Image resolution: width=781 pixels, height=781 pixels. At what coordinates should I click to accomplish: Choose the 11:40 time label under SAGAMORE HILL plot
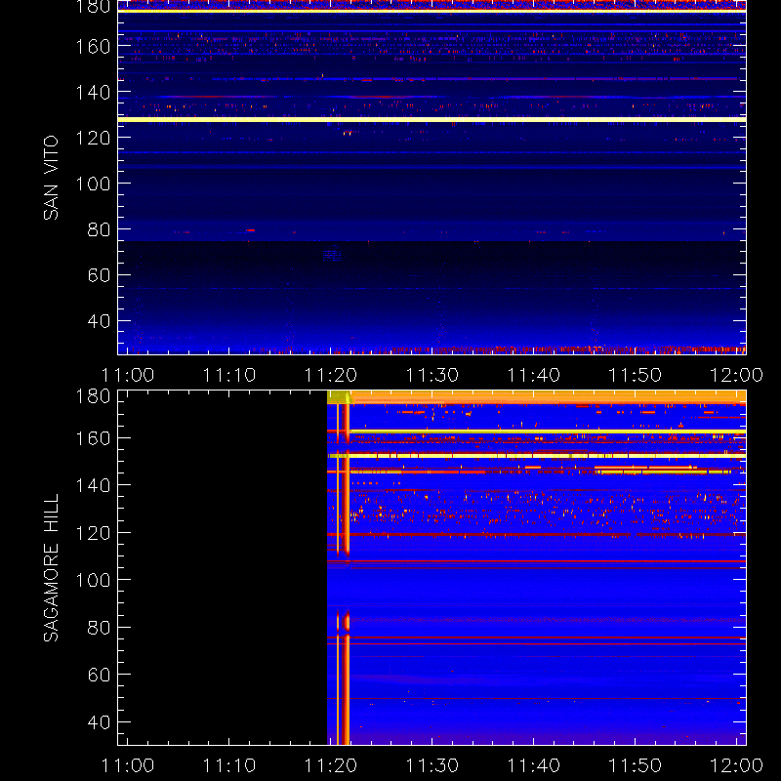[x=534, y=765]
